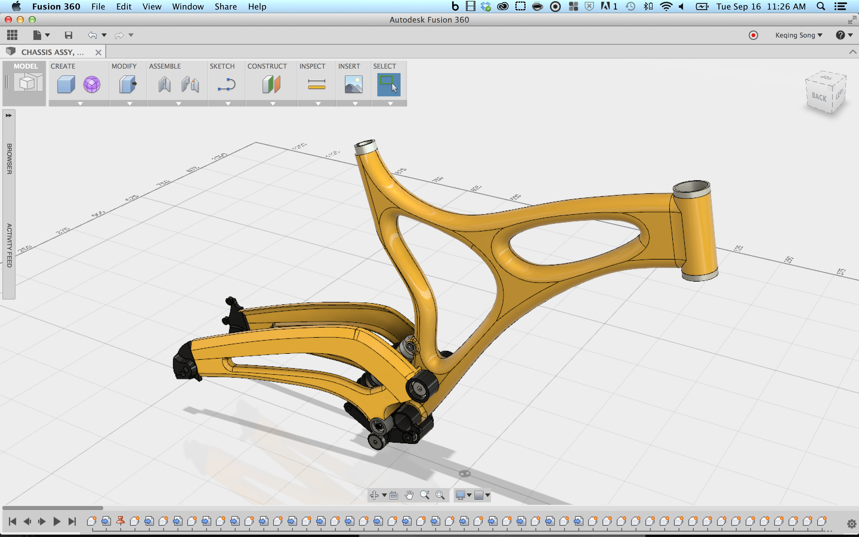
Task: Click the Joint icon under Assemble
Action: [x=164, y=84]
